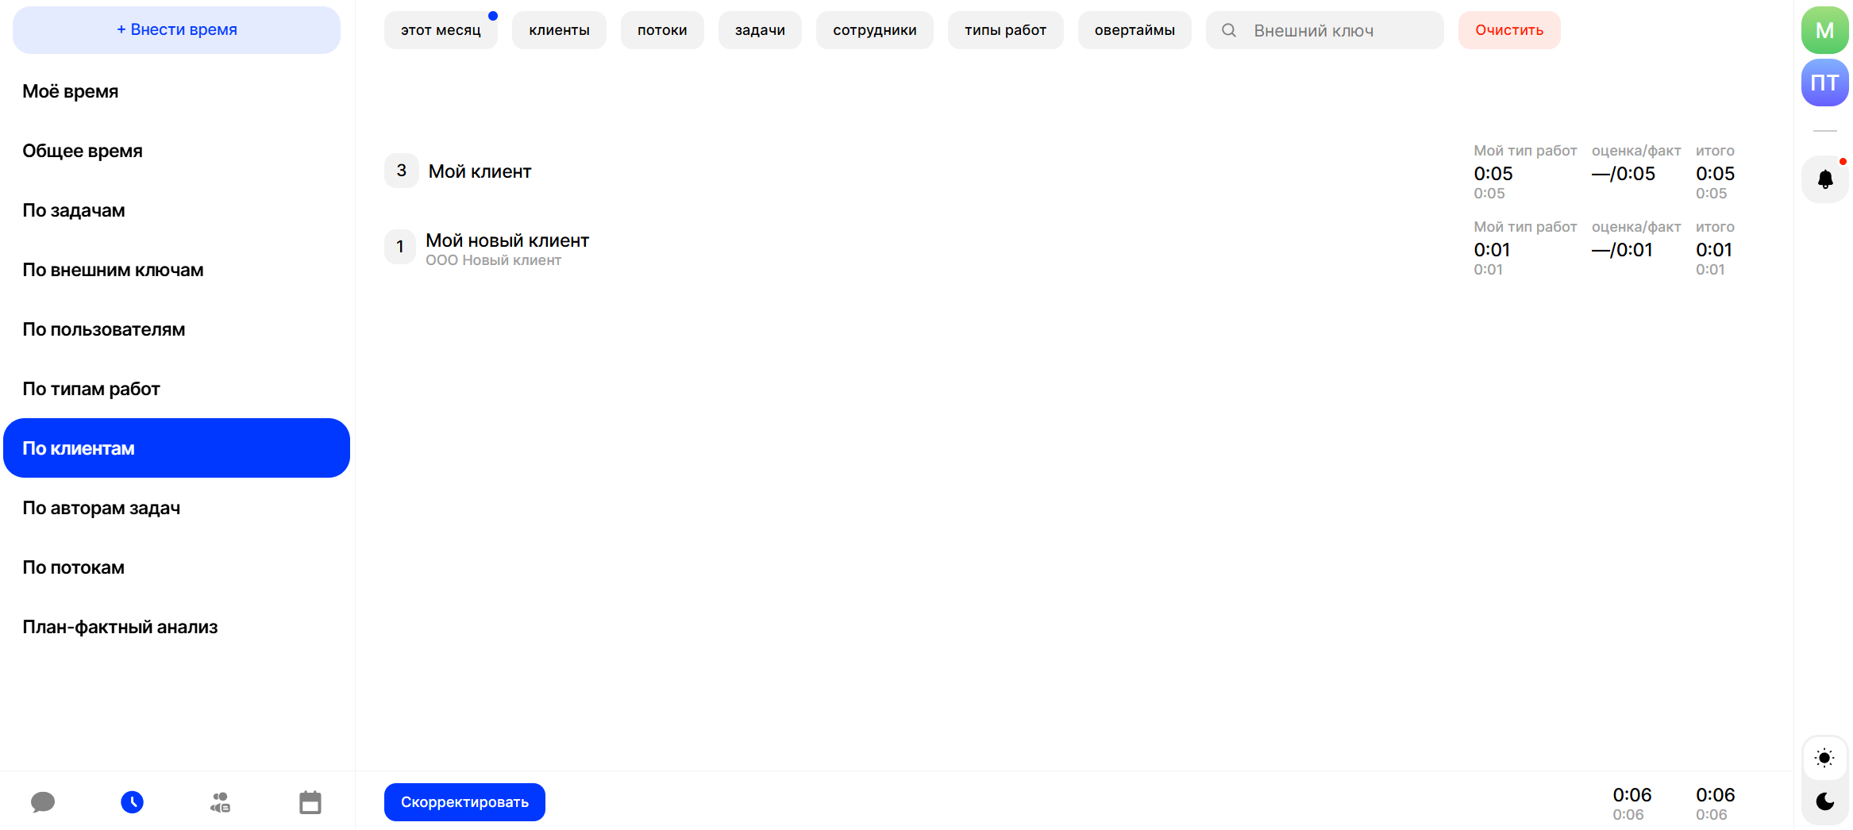
Task: Open the 'клиенты' filter dropdown
Action: point(559,30)
